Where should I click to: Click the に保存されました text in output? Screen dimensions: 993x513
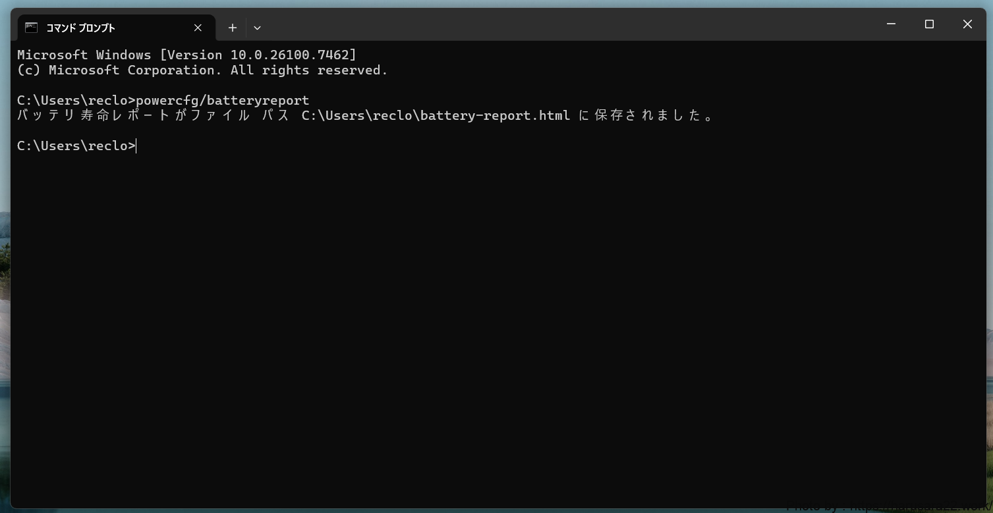pos(646,116)
